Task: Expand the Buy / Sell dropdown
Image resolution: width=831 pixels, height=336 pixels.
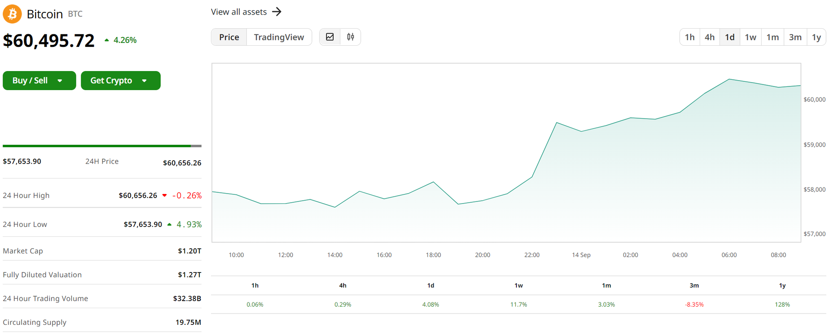Action: pyautogui.click(x=39, y=81)
